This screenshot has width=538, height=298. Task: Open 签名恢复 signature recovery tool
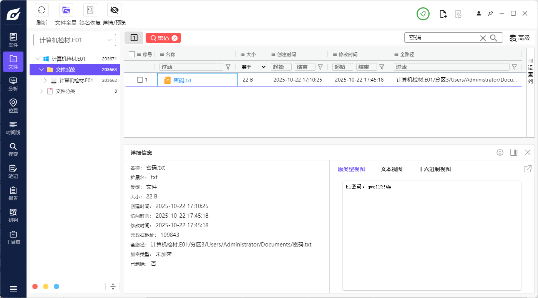90,10
